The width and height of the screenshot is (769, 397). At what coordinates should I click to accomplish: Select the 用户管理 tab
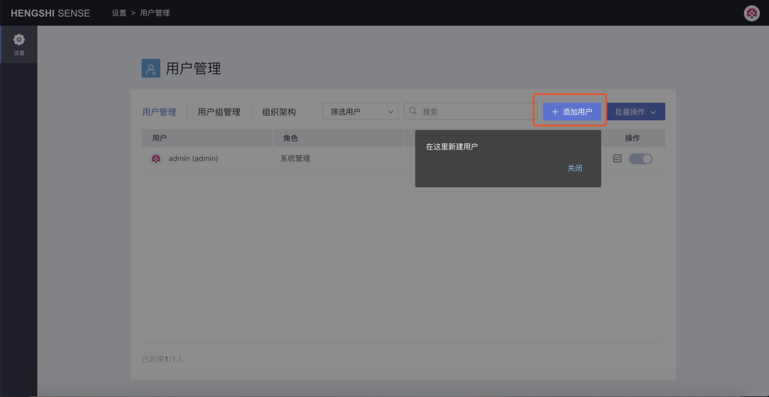159,112
